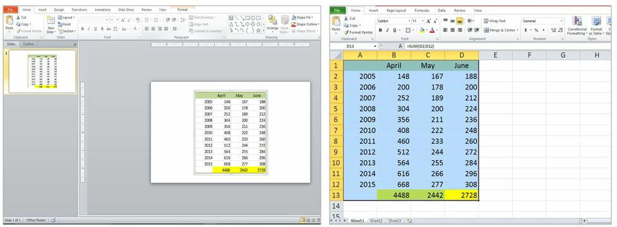Open the Transitions tab in PowerPoint
Viewport: 617px width, 227px height.
(x=79, y=9)
